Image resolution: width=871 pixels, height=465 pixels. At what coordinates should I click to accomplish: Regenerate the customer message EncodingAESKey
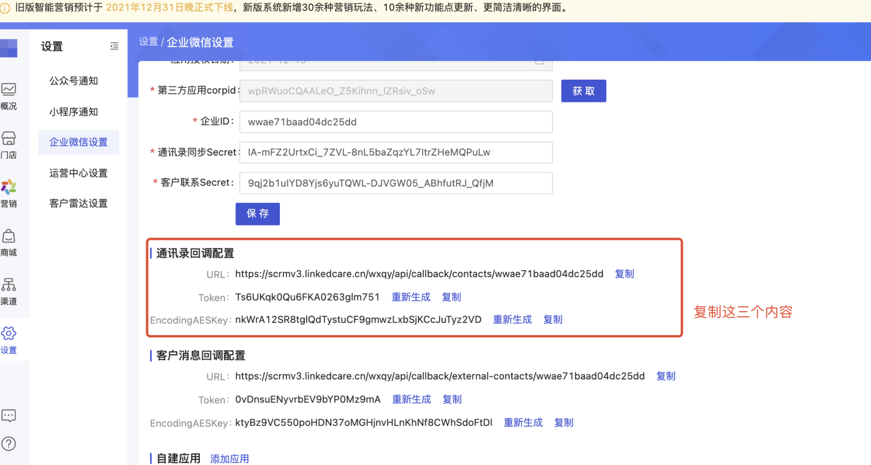pyautogui.click(x=523, y=423)
